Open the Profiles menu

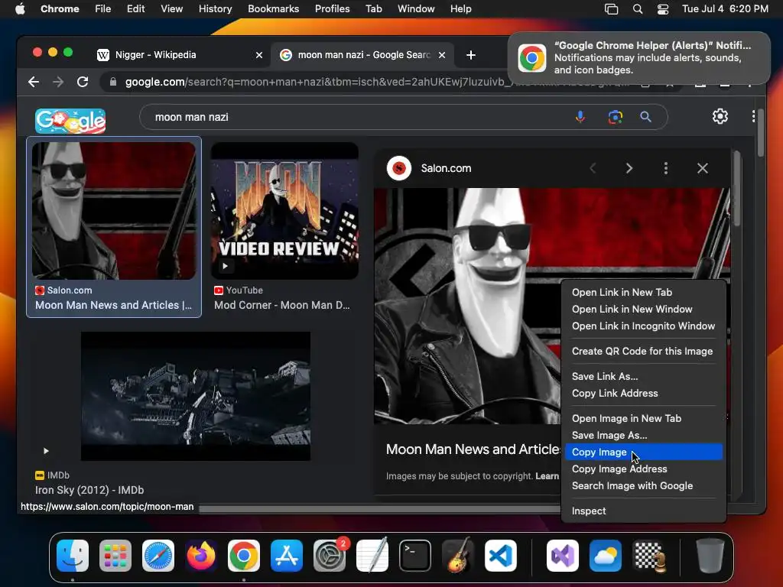tap(332, 9)
